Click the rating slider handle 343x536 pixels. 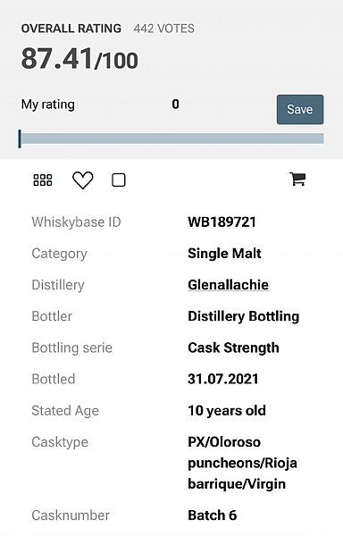click(x=20, y=138)
